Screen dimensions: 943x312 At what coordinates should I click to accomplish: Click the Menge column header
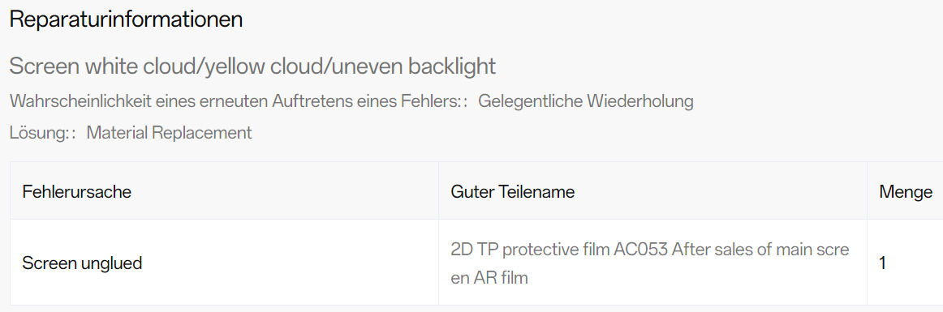906,192
